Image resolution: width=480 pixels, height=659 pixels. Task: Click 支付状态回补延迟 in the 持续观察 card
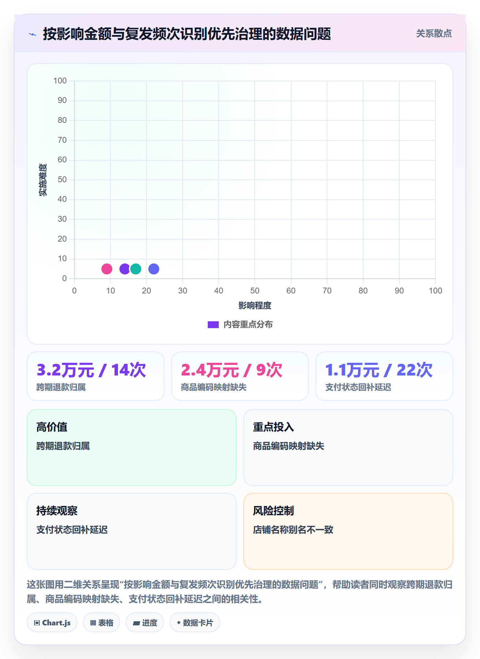(x=72, y=530)
